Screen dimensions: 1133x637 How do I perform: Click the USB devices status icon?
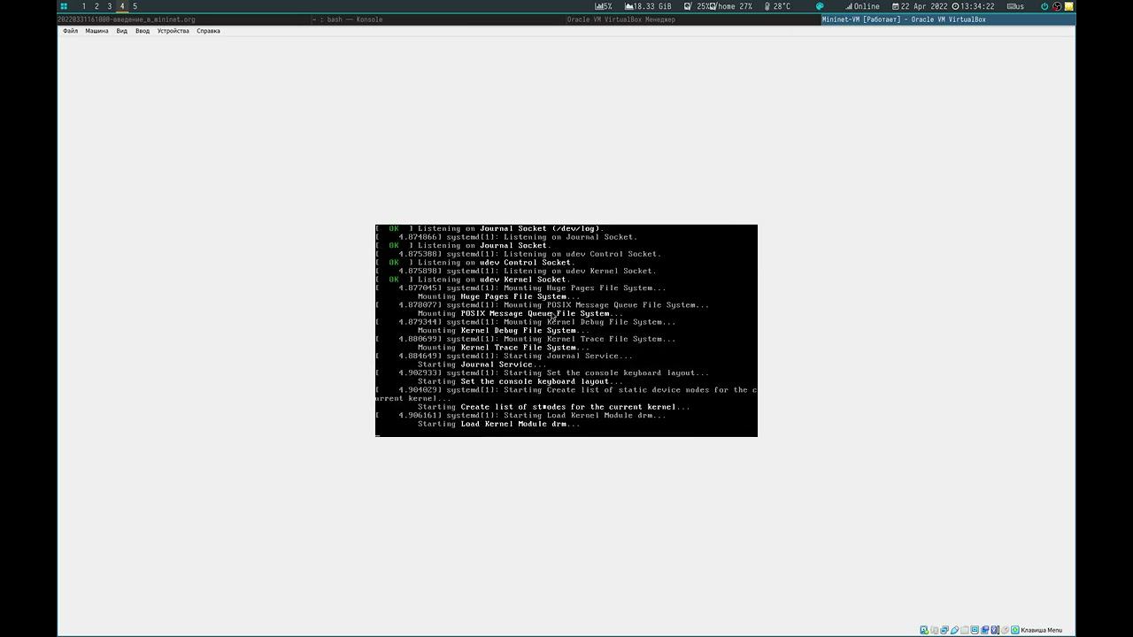[x=954, y=630]
